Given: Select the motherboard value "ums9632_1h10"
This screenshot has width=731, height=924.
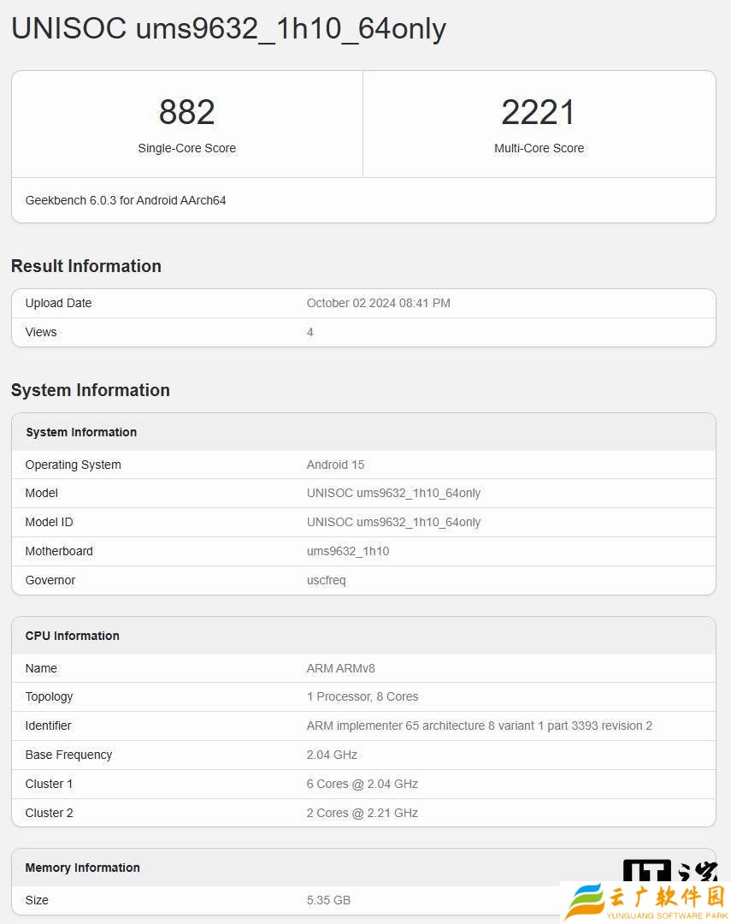Looking at the screenshot, I should [347, 551].
